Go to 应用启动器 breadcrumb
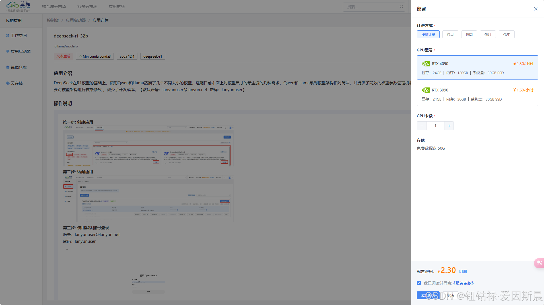This screenshot has height=305, width=544. (76, 20)
